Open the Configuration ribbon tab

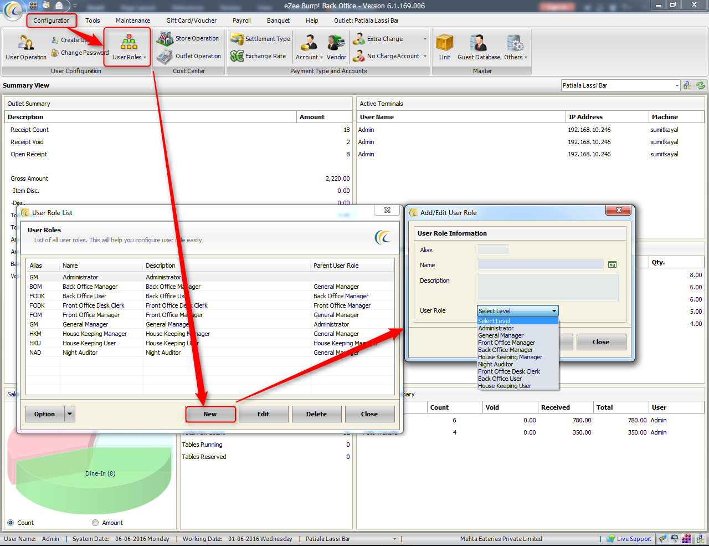coord(52,21)
